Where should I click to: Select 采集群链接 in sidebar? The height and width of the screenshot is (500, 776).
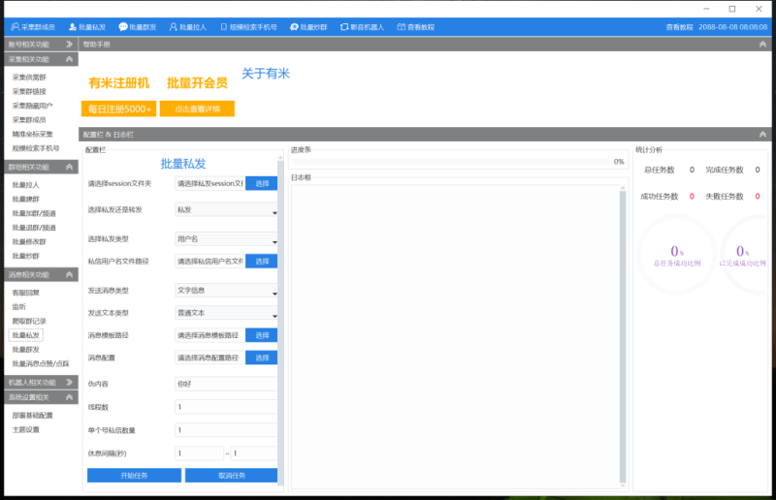29,91
